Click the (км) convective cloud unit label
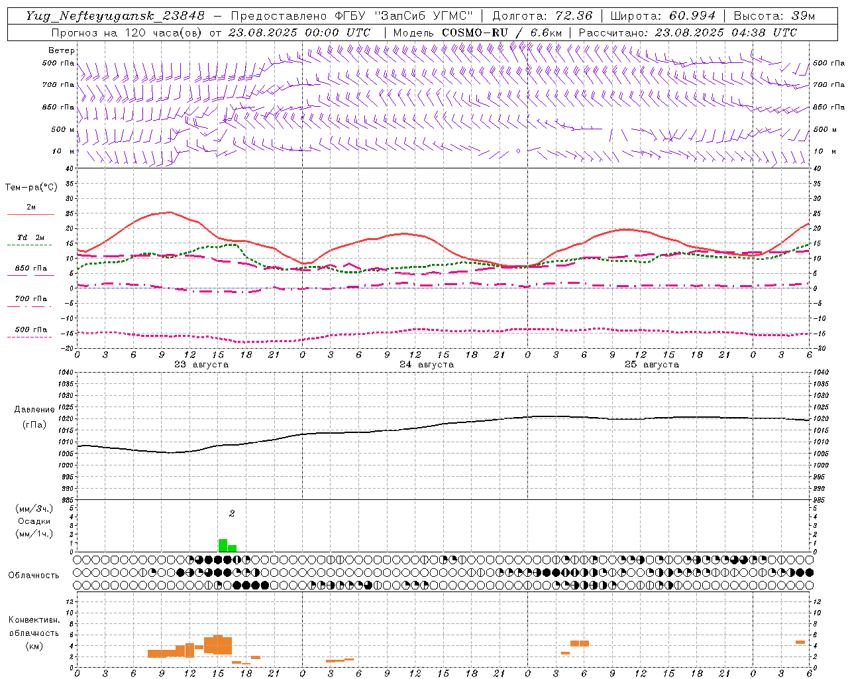The width and height of the screenshot is (848, 679). [x=34, y=646]
